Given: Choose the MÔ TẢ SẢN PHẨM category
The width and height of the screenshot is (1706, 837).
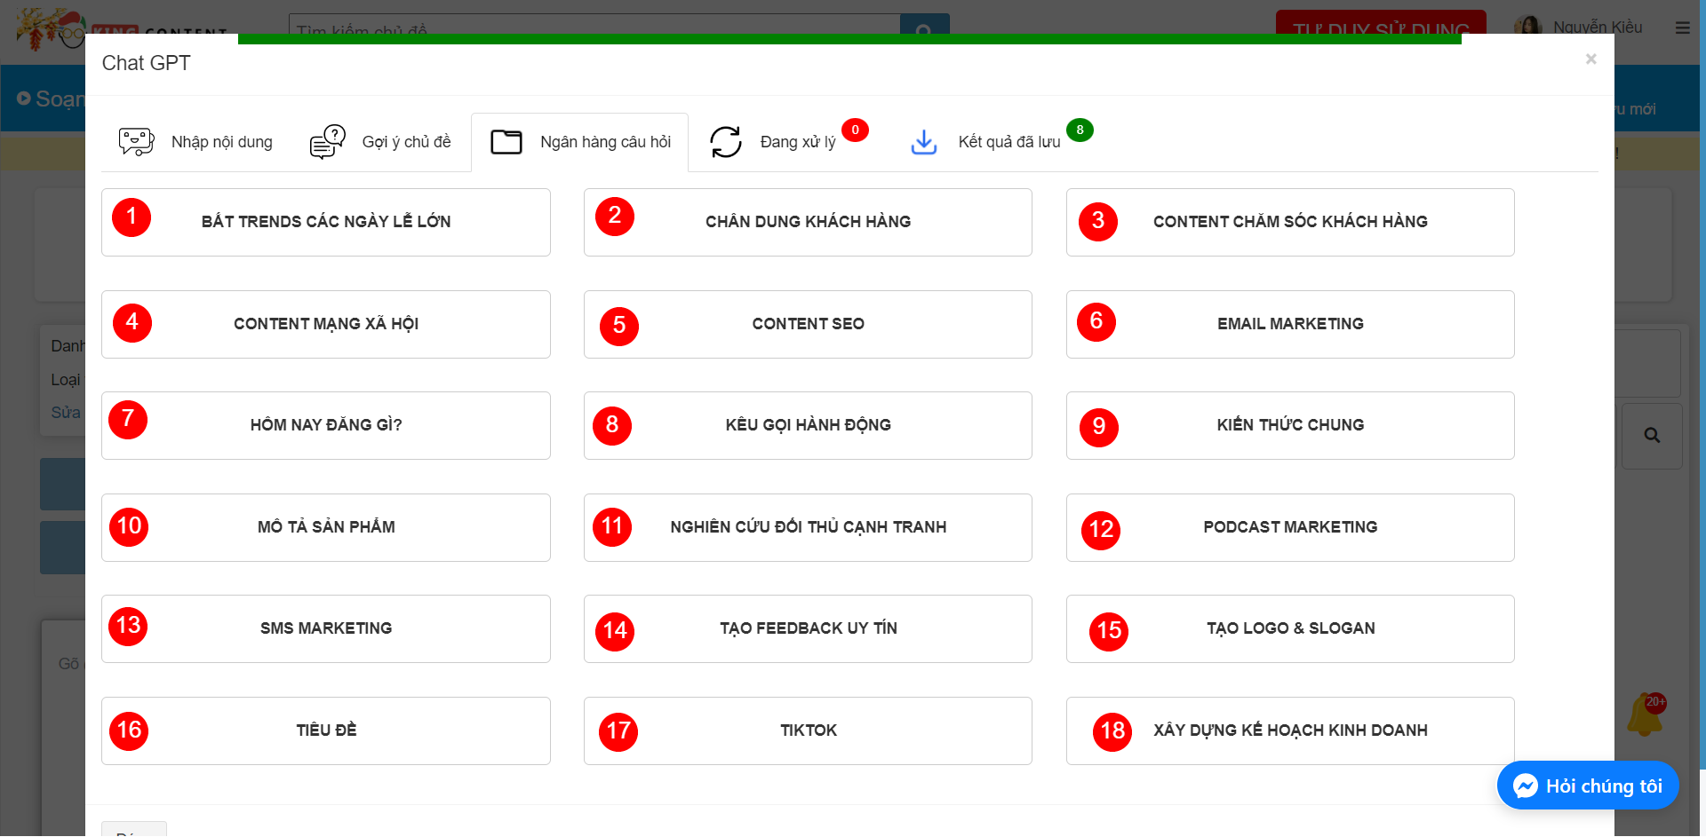Looking at the screenshot, I should coord(326,527).
